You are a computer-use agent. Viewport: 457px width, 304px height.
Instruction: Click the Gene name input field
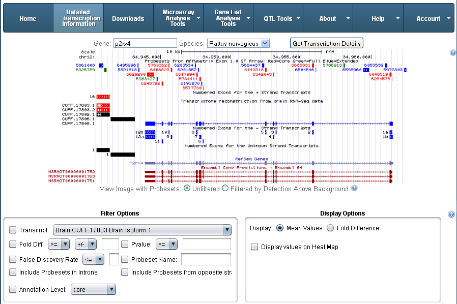(x=145, y=43)
